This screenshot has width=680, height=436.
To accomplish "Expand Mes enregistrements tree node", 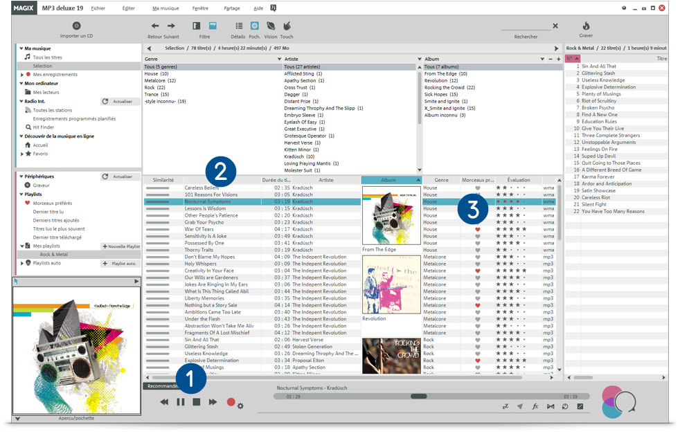I will [21, 75].
